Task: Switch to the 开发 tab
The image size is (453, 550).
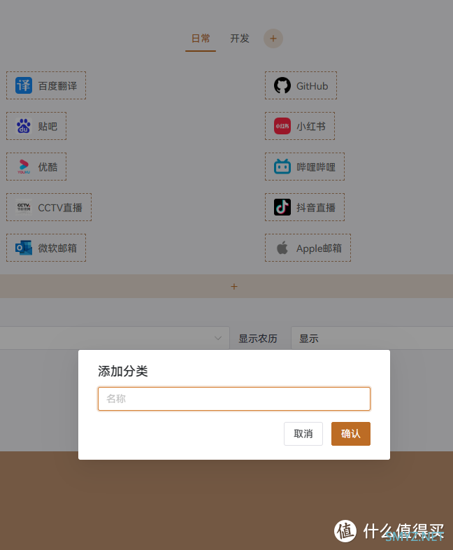Action: pos(240,38)
